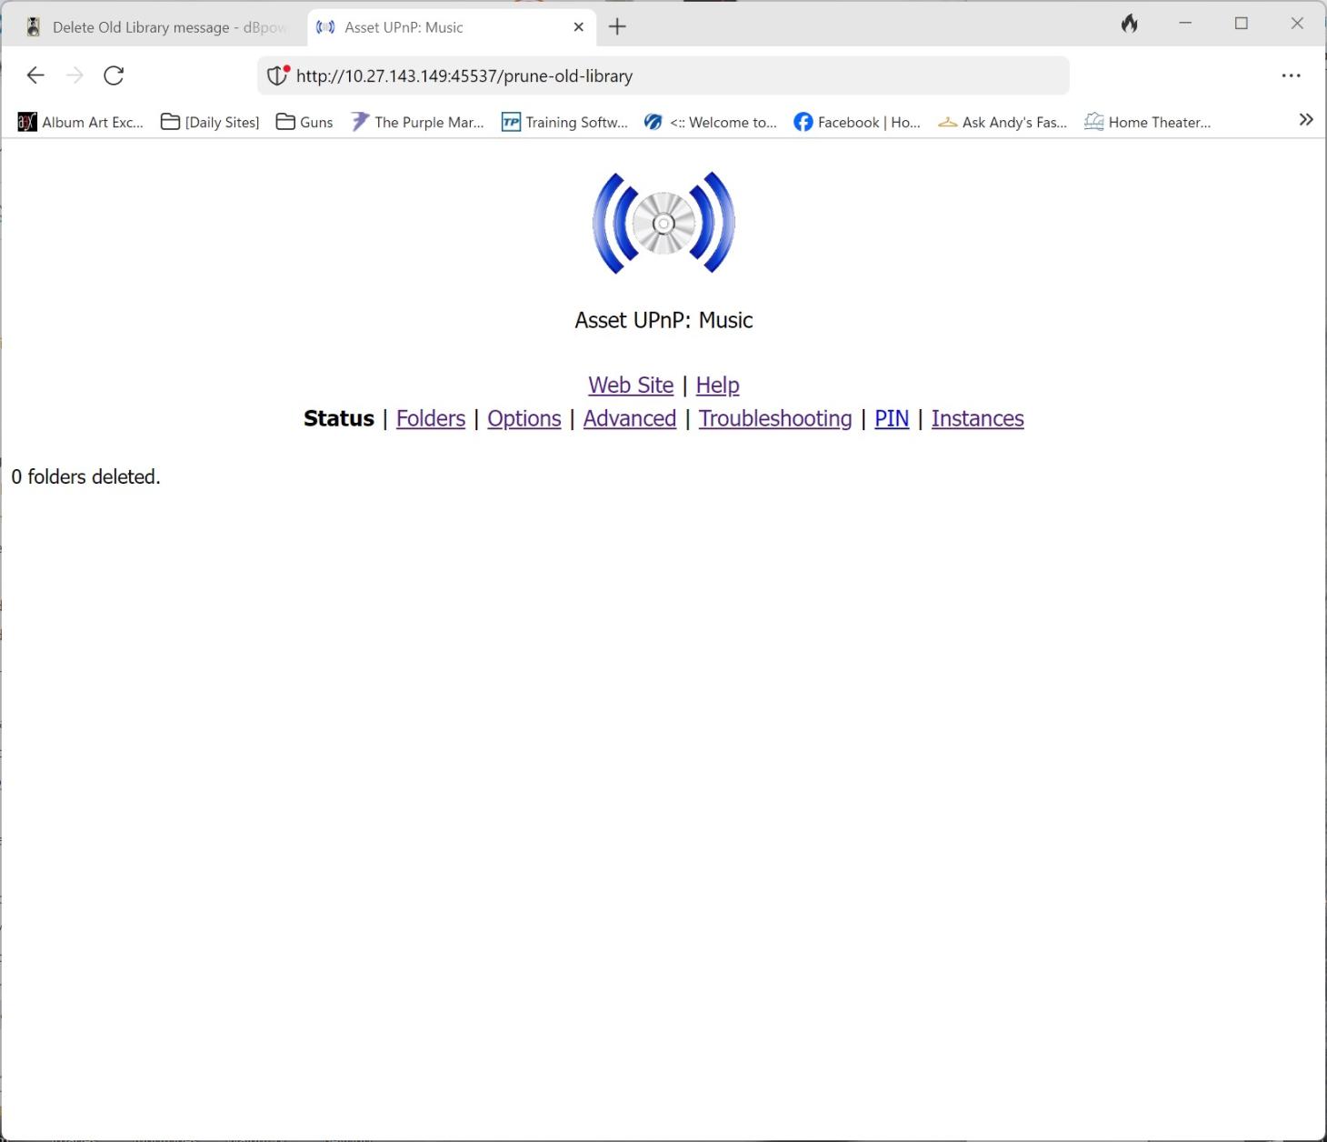
Task: Open the flame icon in title bar
Action: (x=1129, y=24)
